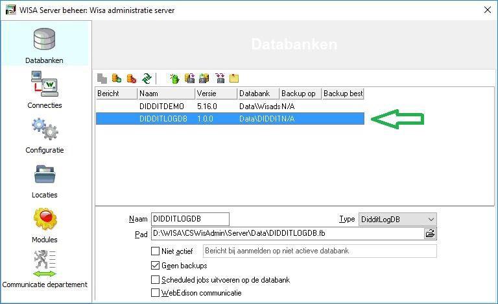This screenshot has width=498, height=304.
Task: Click the delete database icon with red X
Action: (131, 79)
